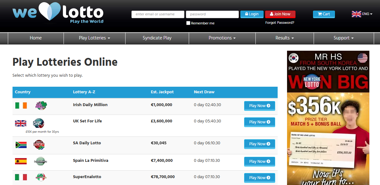Image resolution: width=380 pixels, height=185 pixels.
Task: Sort by Country column header
Action: point(23,92)
